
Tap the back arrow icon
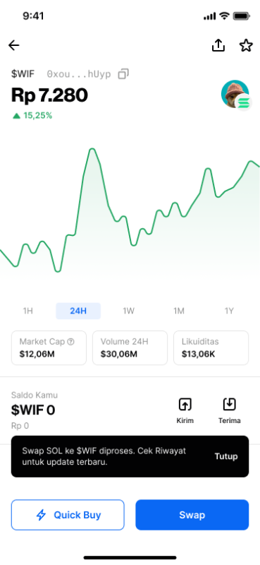tap(13, 45)
